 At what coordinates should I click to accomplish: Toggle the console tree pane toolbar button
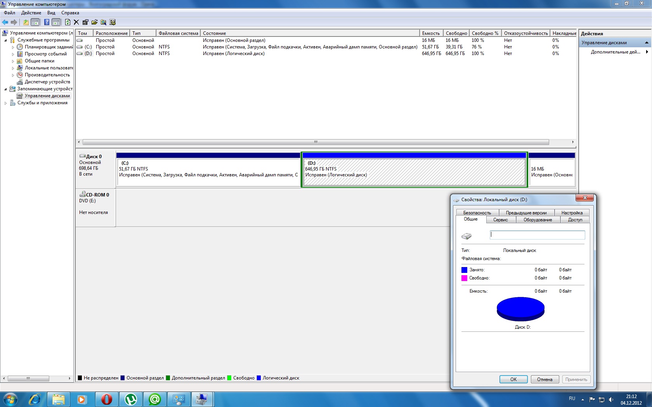35,22
